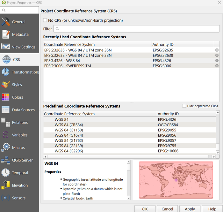
Task: Click the horizontal scroll-right arrow of CRS list
Action: coord(214,156)
